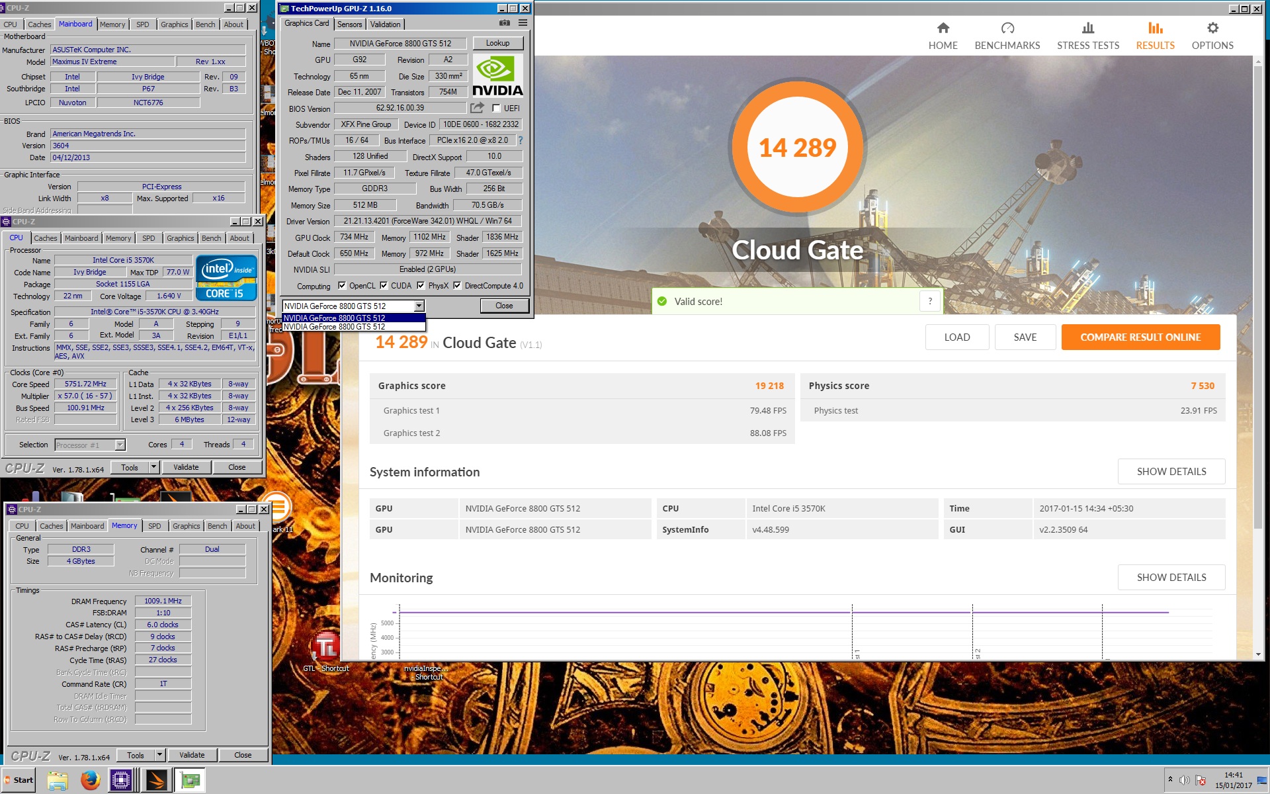The height and width of the screenshot is (794, 1270).
Task: Switch to the Validation tab in GPU-Z
Action: click(385, 24)
